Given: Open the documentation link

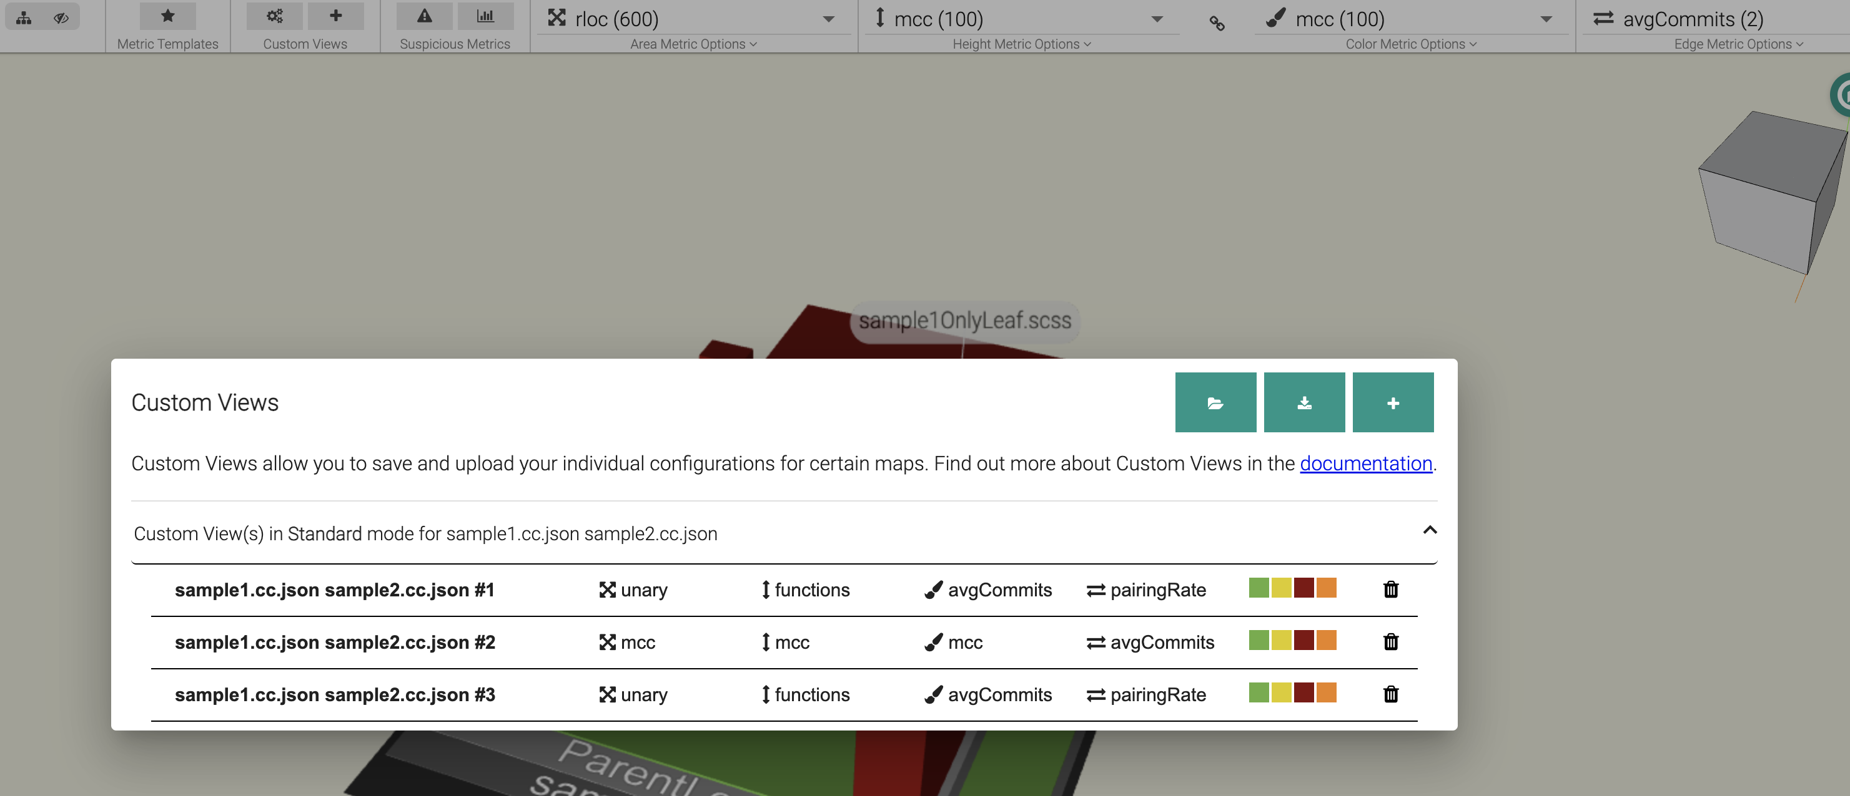Looking at the screenshot, I should click(x=1365, y=464).
